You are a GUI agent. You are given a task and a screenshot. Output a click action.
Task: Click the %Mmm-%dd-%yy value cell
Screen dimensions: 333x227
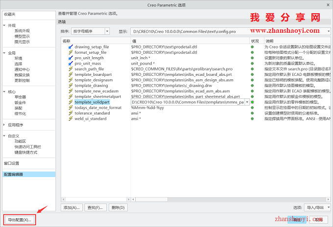pyautogui.click(x=147, y=108)
